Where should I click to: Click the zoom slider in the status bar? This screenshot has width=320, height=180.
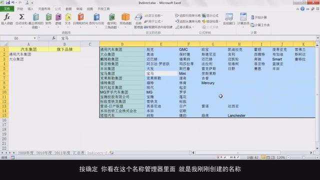(303, 157)
